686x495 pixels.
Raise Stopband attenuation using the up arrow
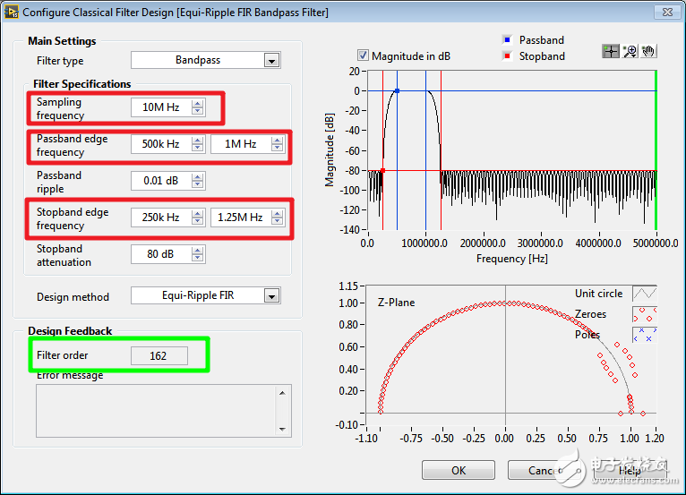tap(198, 250)
